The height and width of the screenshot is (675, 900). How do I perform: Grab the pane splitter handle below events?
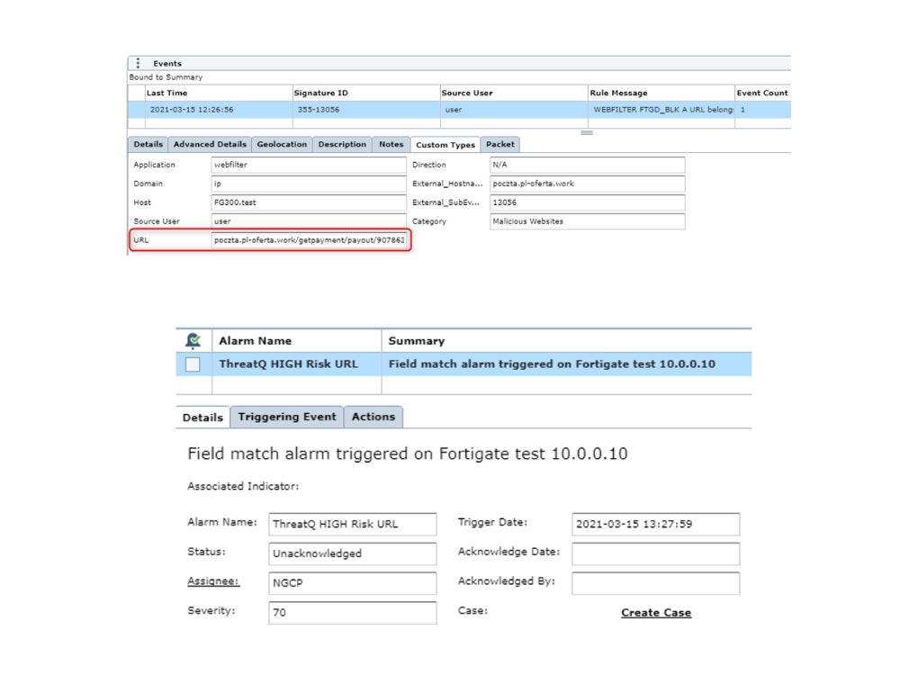tap(587, 132)
